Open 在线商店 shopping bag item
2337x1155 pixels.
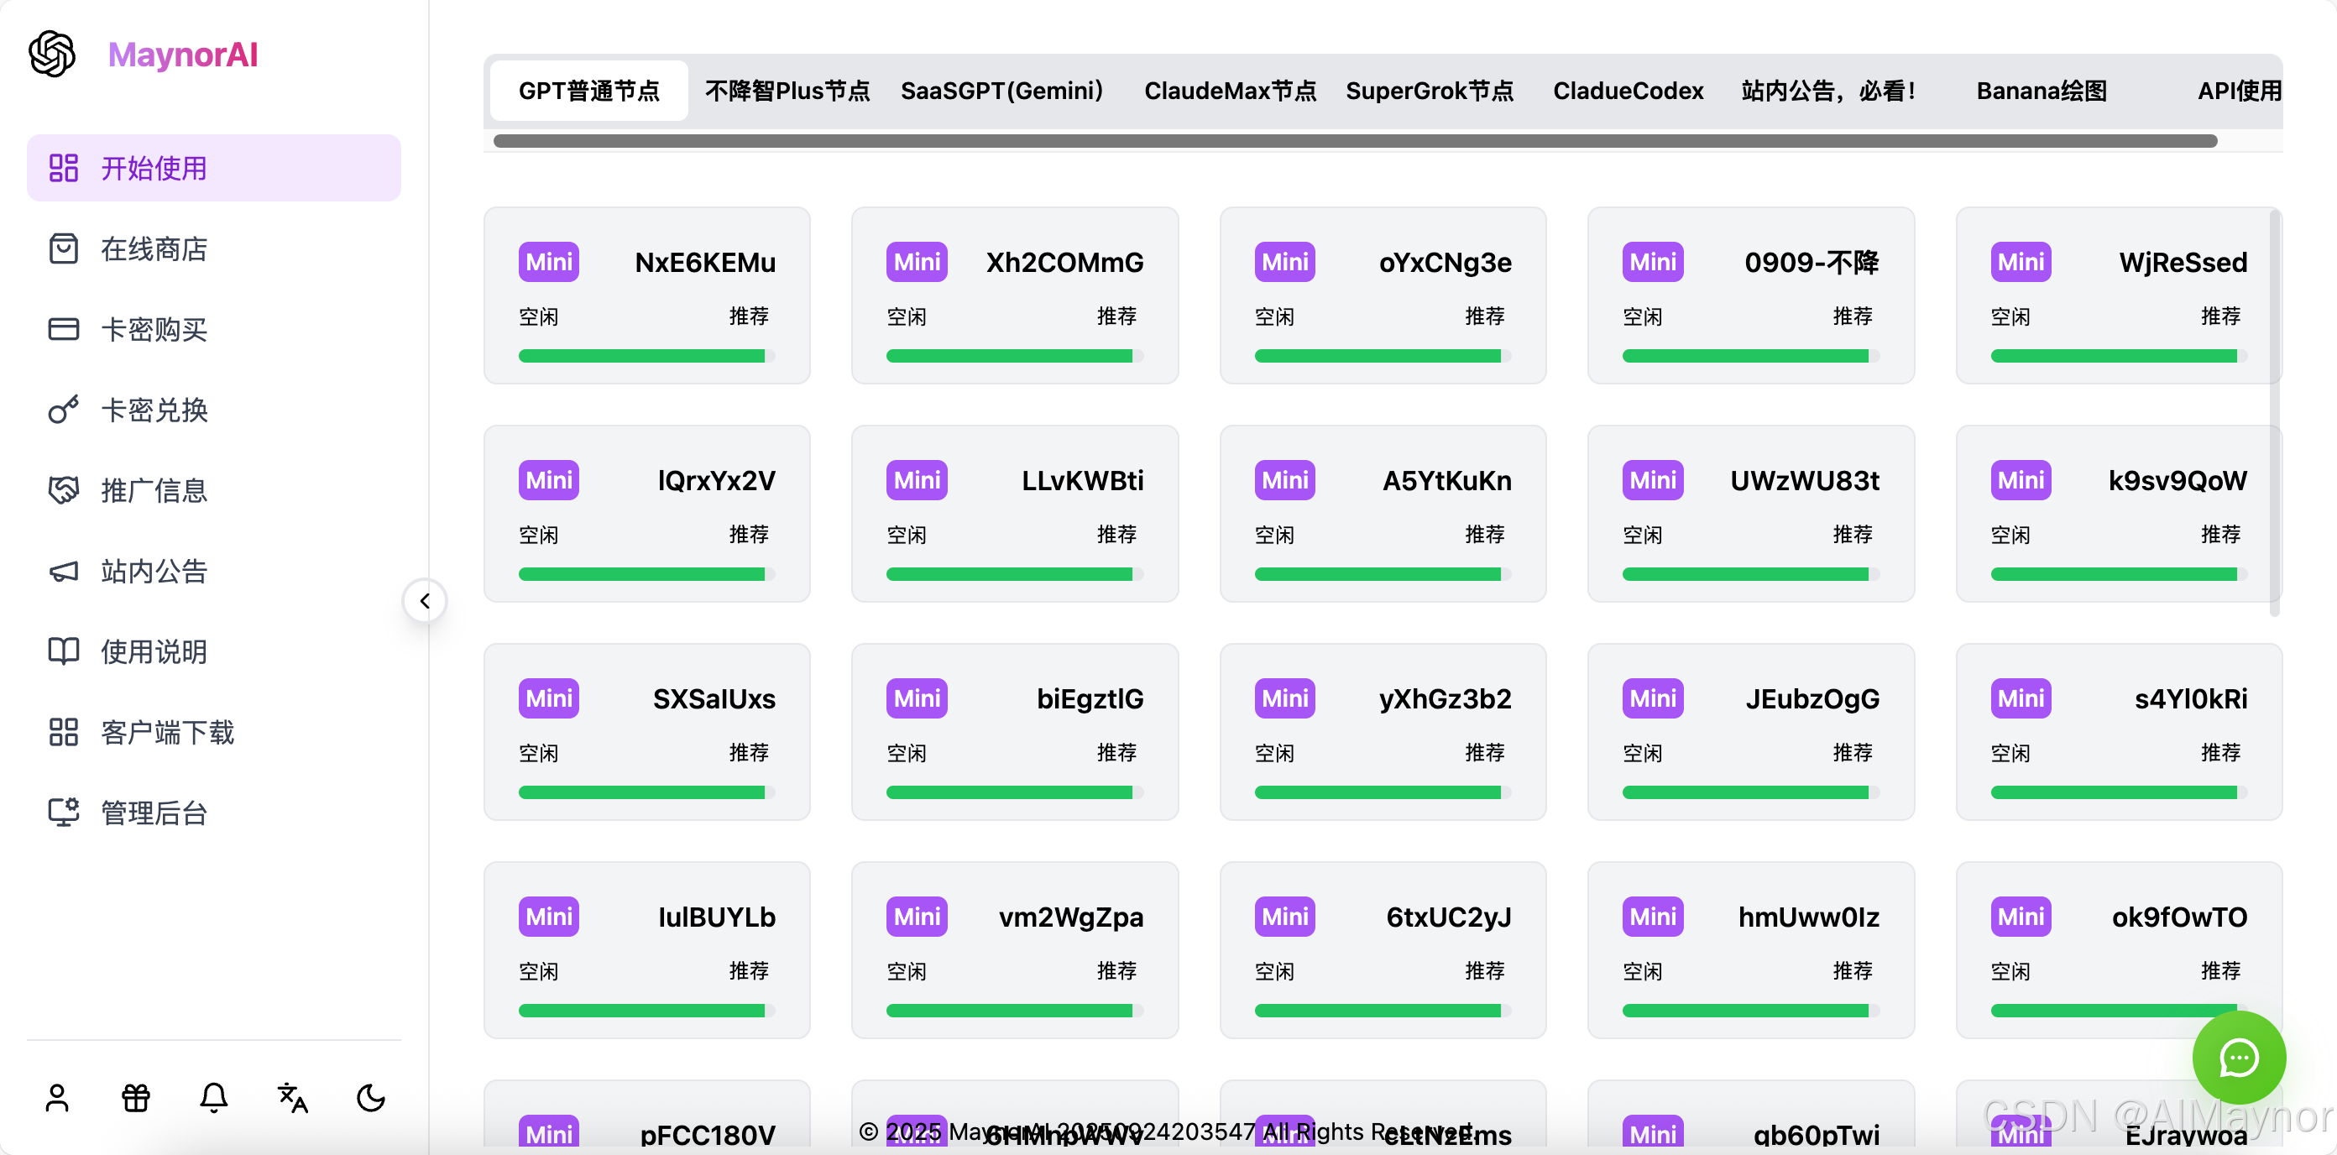154,248
